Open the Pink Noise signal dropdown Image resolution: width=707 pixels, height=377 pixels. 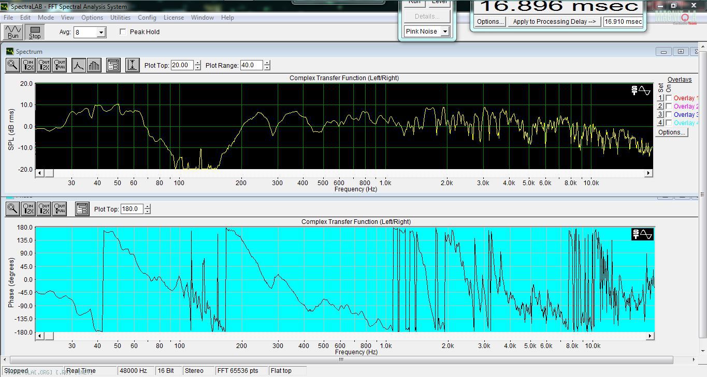(x=444, y=32)
